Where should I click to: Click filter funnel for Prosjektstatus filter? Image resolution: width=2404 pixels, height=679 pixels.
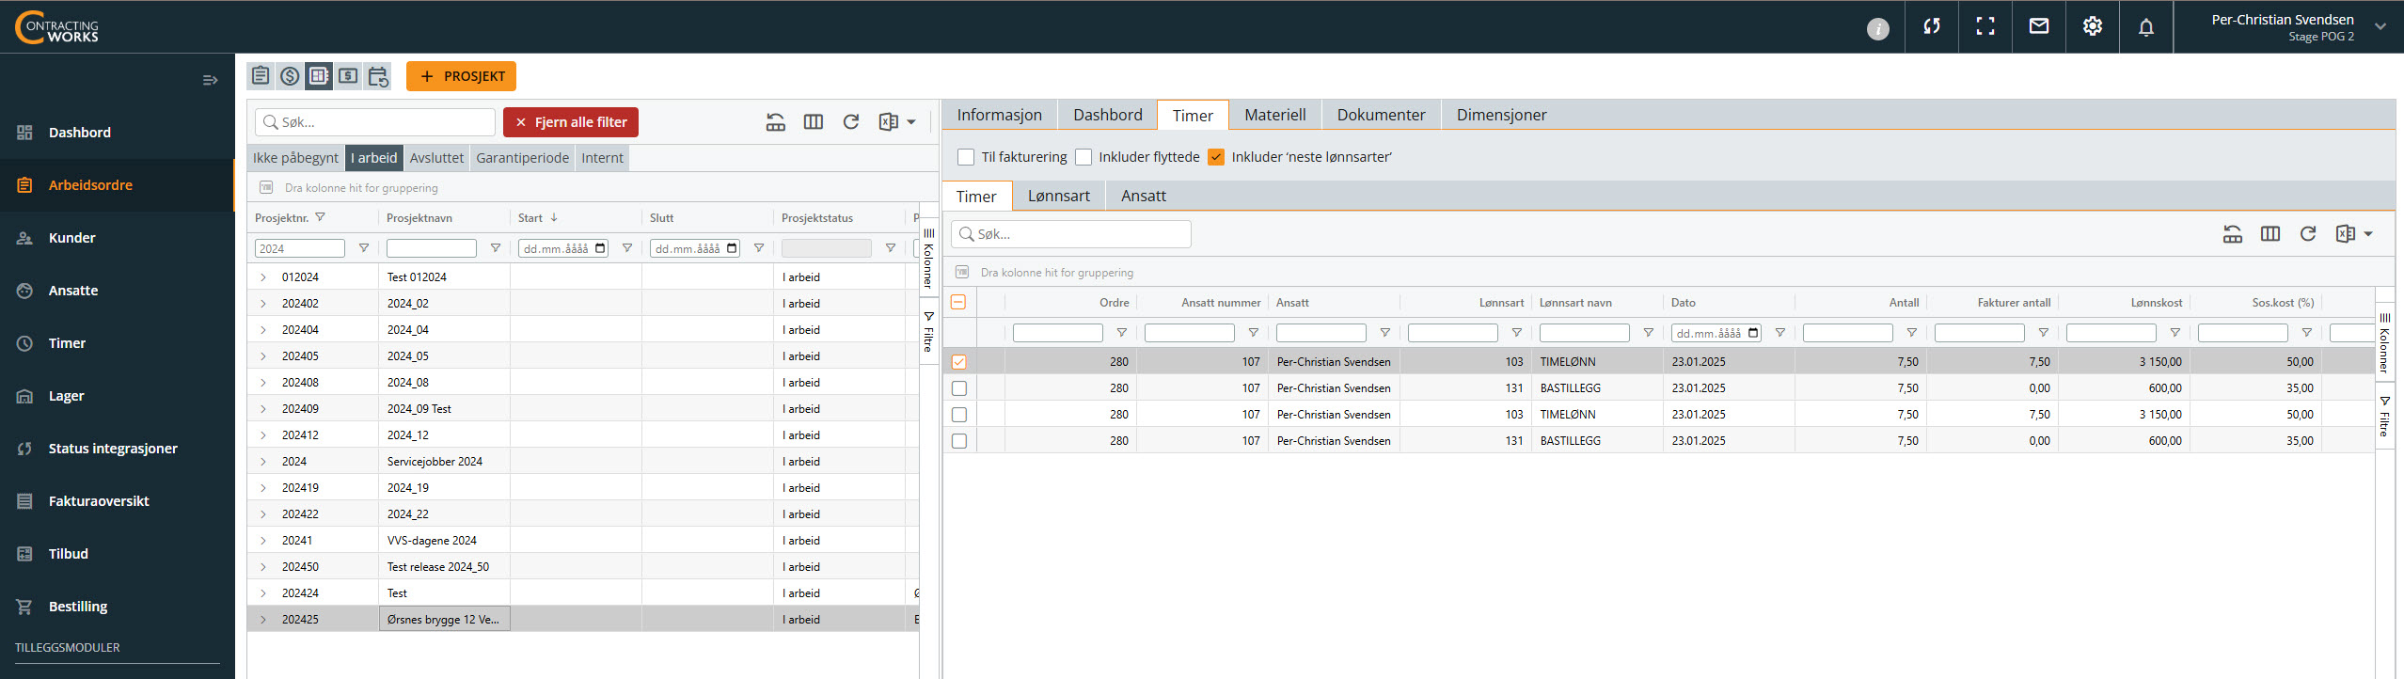(891, 248)
